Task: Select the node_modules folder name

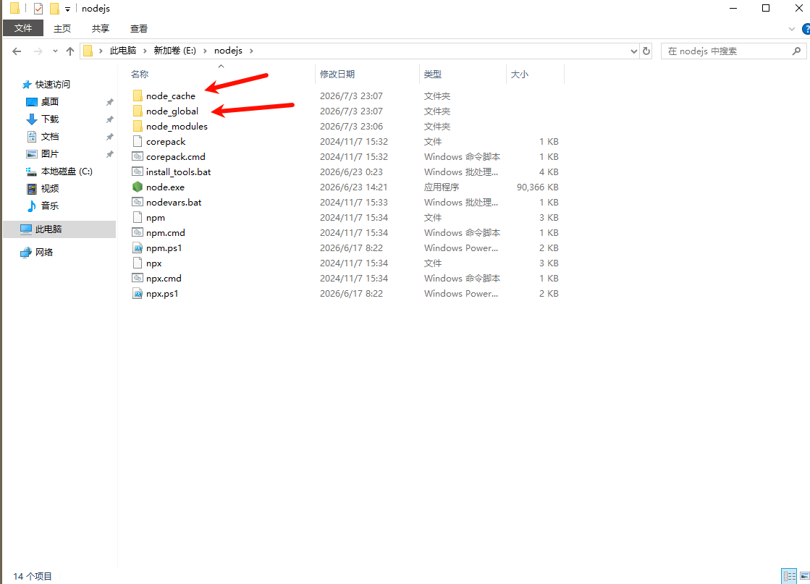Action: point(177,127)
